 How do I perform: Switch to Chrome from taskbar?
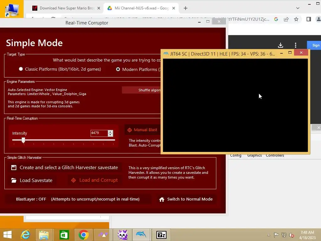click(x=83, y=235)
